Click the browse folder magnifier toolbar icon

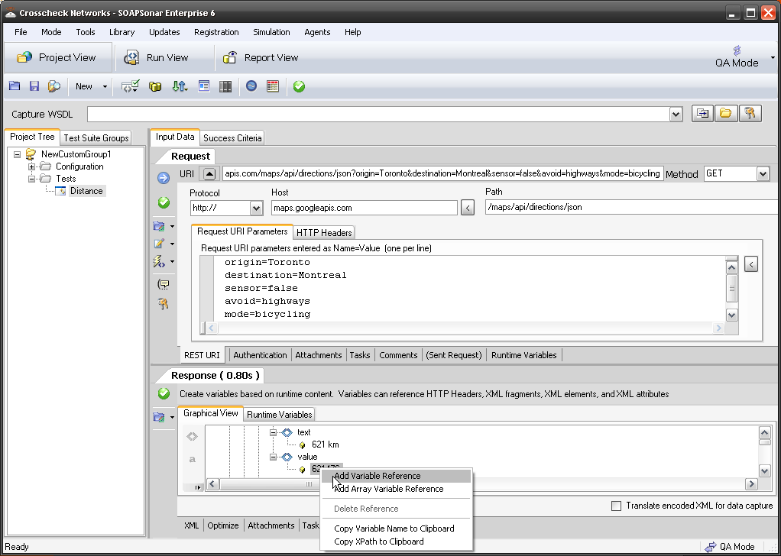[53, 86]
